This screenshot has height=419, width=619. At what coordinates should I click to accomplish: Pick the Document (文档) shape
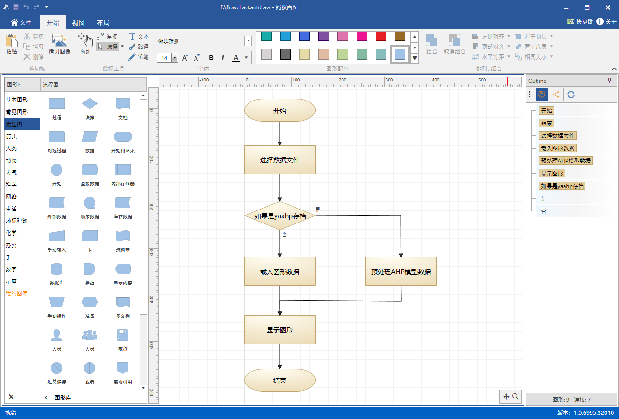point(123,104)
